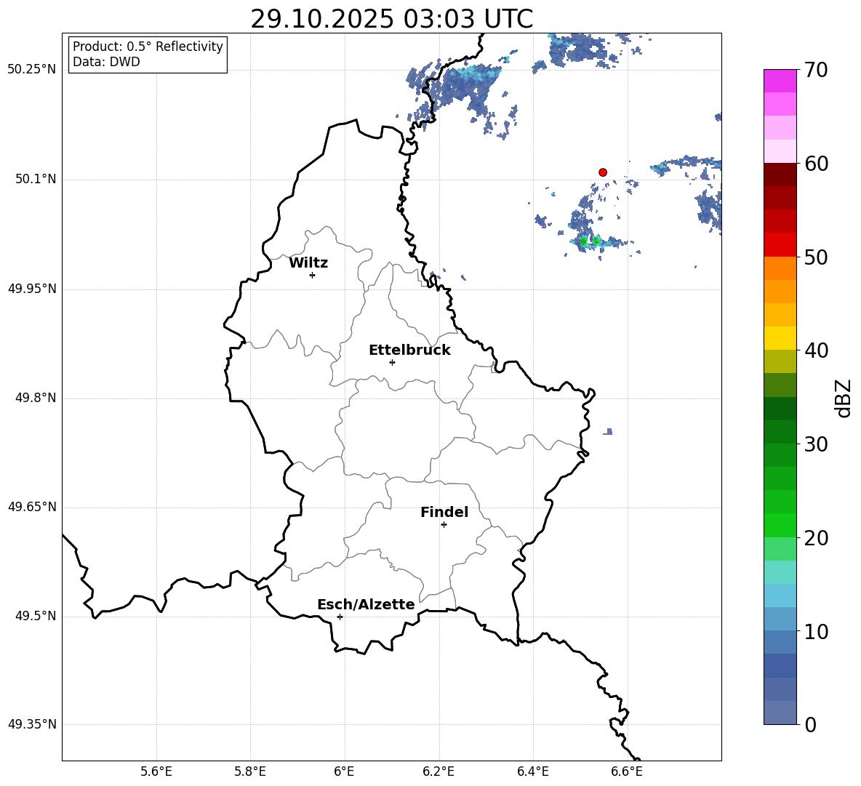The height and width of the screenshot is (786, 861).
Task: Click the Data: DWD text
Action: pos(106,62)
